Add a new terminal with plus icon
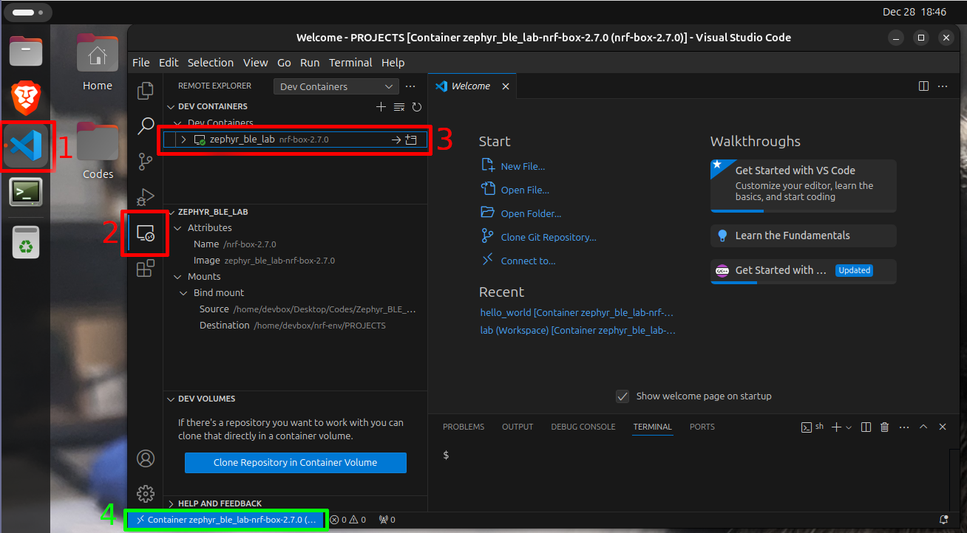967x533 pixels. pyautogui.click(x=836, y=427)
